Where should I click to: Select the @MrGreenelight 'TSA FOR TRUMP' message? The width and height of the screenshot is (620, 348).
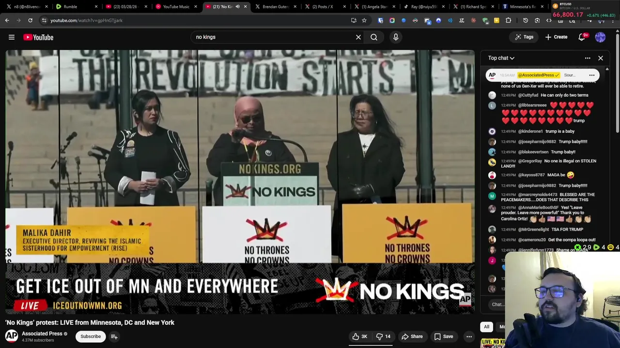click(x=543, y=230)
